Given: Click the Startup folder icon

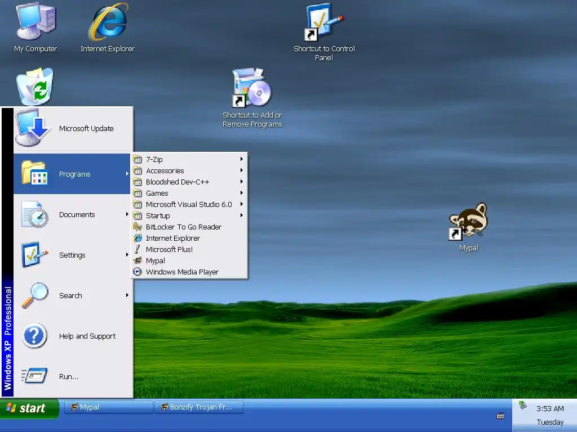Looking at the screenshot, I should coord(137,215).
